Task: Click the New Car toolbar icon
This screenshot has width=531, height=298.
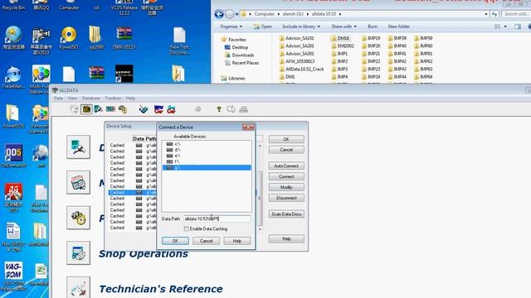Action: click(x=158, y=109)
